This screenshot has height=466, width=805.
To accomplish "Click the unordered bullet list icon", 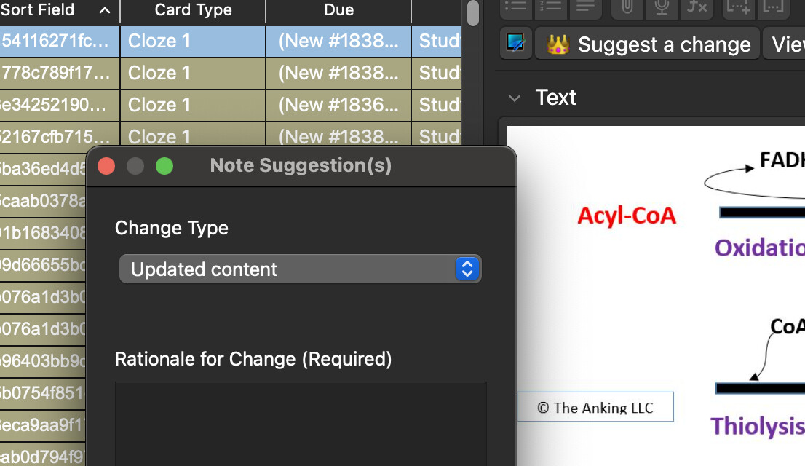I will tap(516, 7).
